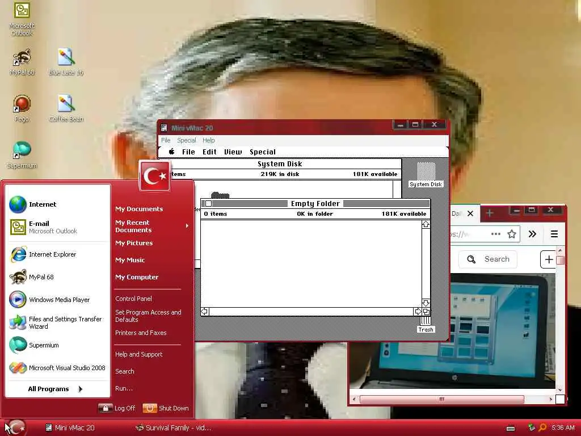Click the system tray search magnifier icon
The image size is (581, 436).
(x=542, y=427)
